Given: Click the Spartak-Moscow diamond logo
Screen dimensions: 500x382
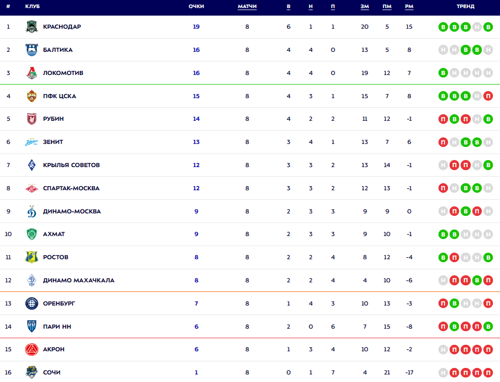Looking at the screenshot, I should 32,188.
